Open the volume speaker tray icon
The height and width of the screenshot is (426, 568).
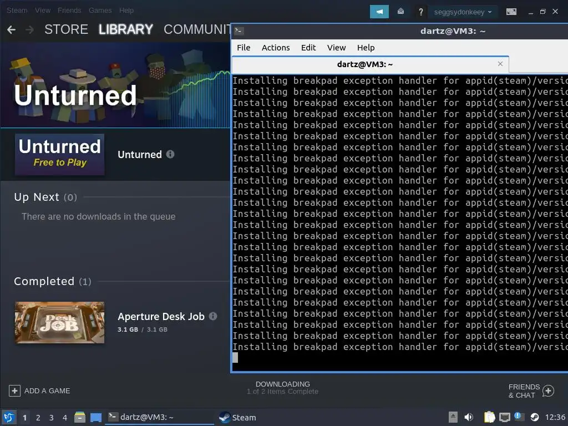pos(469,417)
